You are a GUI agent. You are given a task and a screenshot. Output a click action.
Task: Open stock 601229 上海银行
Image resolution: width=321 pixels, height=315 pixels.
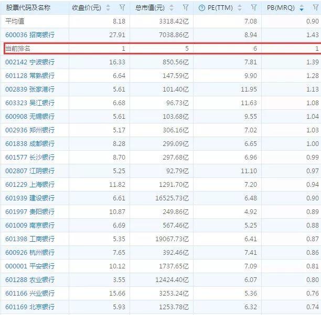[x=30, y=185]
